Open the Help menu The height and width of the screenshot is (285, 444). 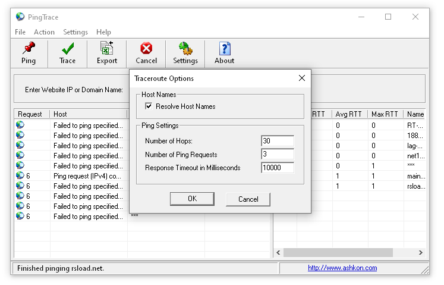(x=103, y=32)
